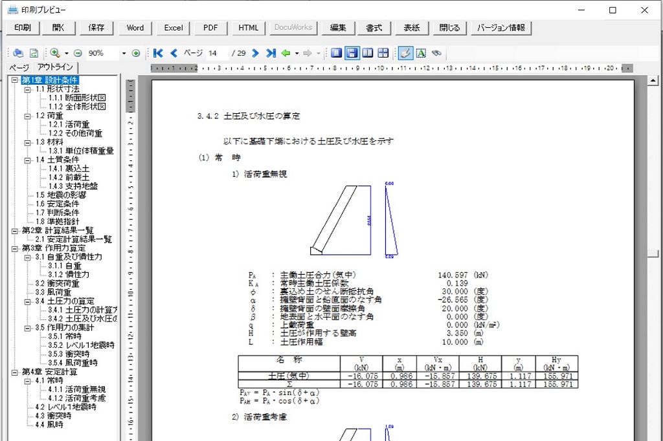Select 1.1.1 断面形状図 in the outline

point(77,98)
